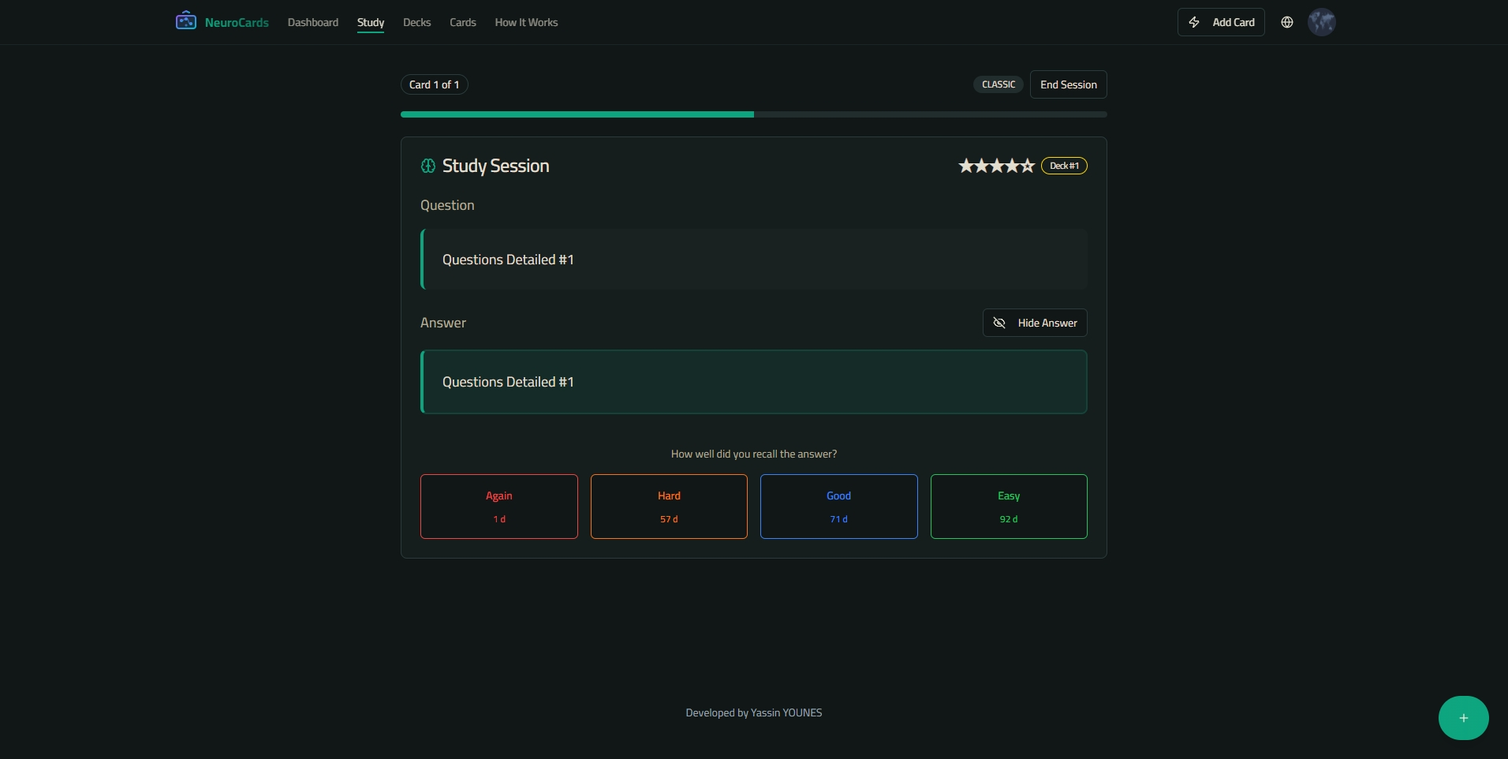Click the Answer label
The image size is (1508, 759).
443,323
